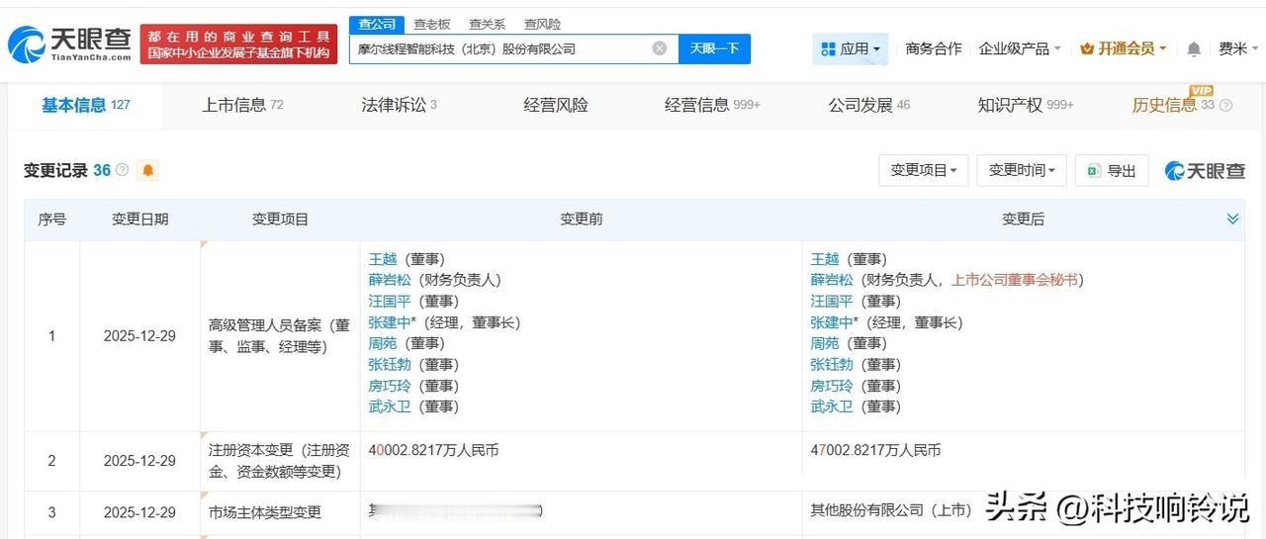Open the 应用 apps dropdown
This screenshot has height=539, width=1266.
click(850, 48)
